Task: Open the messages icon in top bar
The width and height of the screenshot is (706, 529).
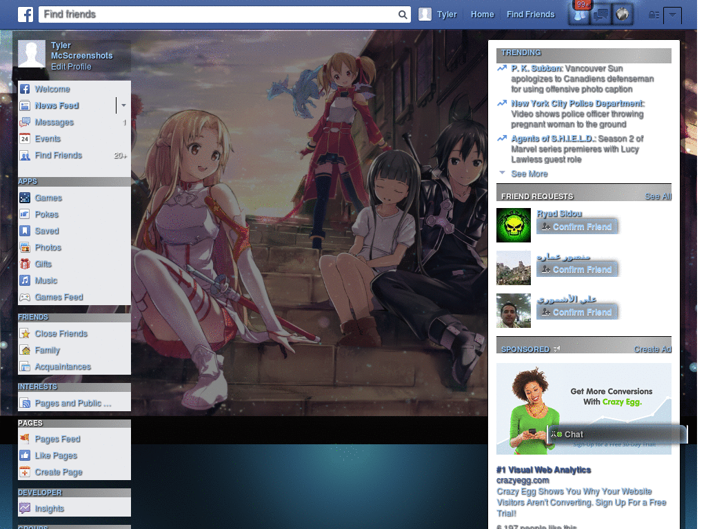Action: click(601, 15)
